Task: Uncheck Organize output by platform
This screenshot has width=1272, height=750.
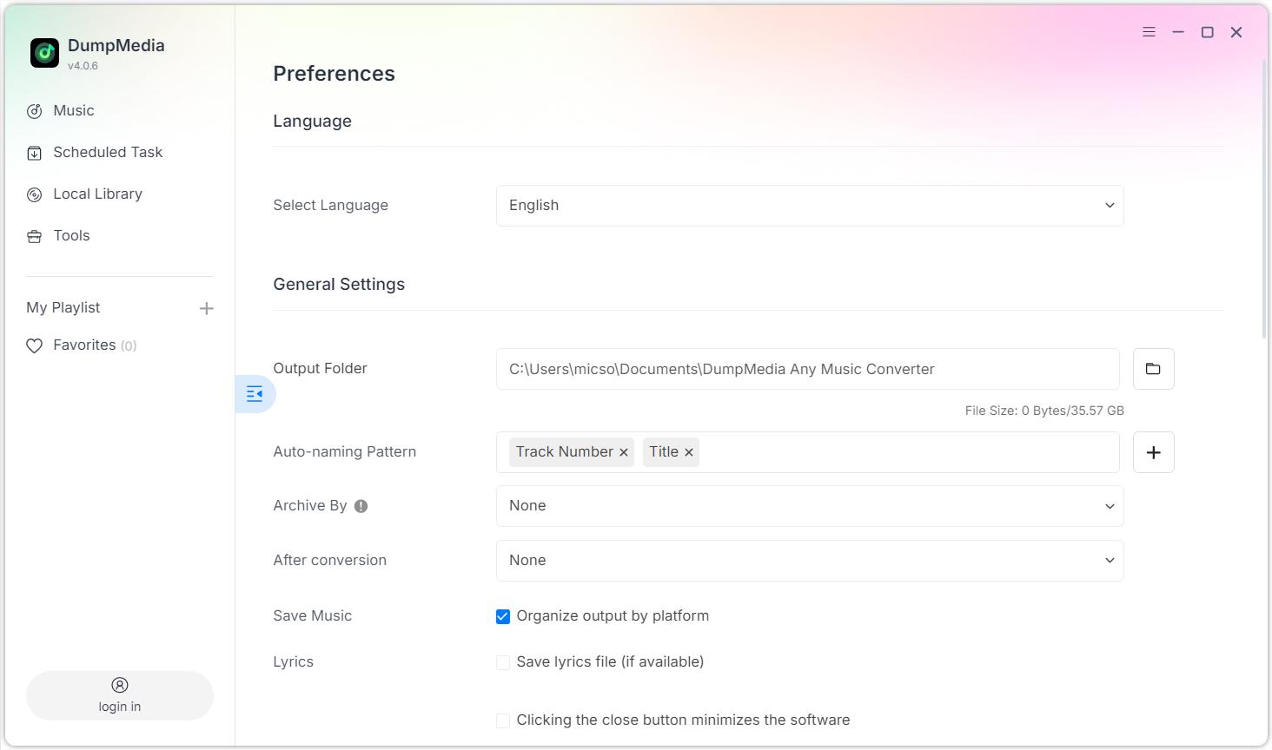Action: [x=502, y=616]
